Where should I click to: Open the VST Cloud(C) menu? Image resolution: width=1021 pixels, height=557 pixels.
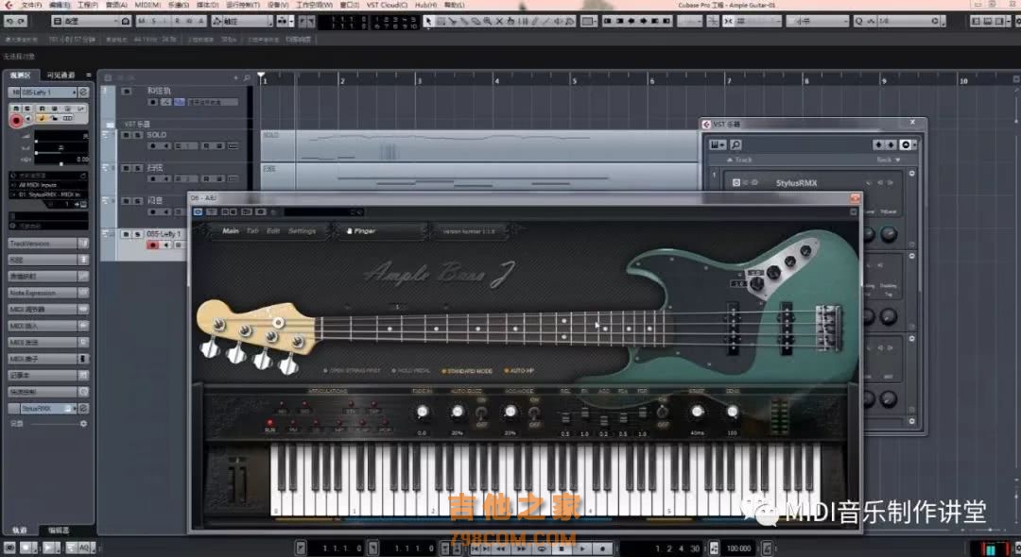tap(387, 5)
